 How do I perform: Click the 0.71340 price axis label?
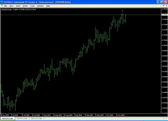tap(165, 40)
